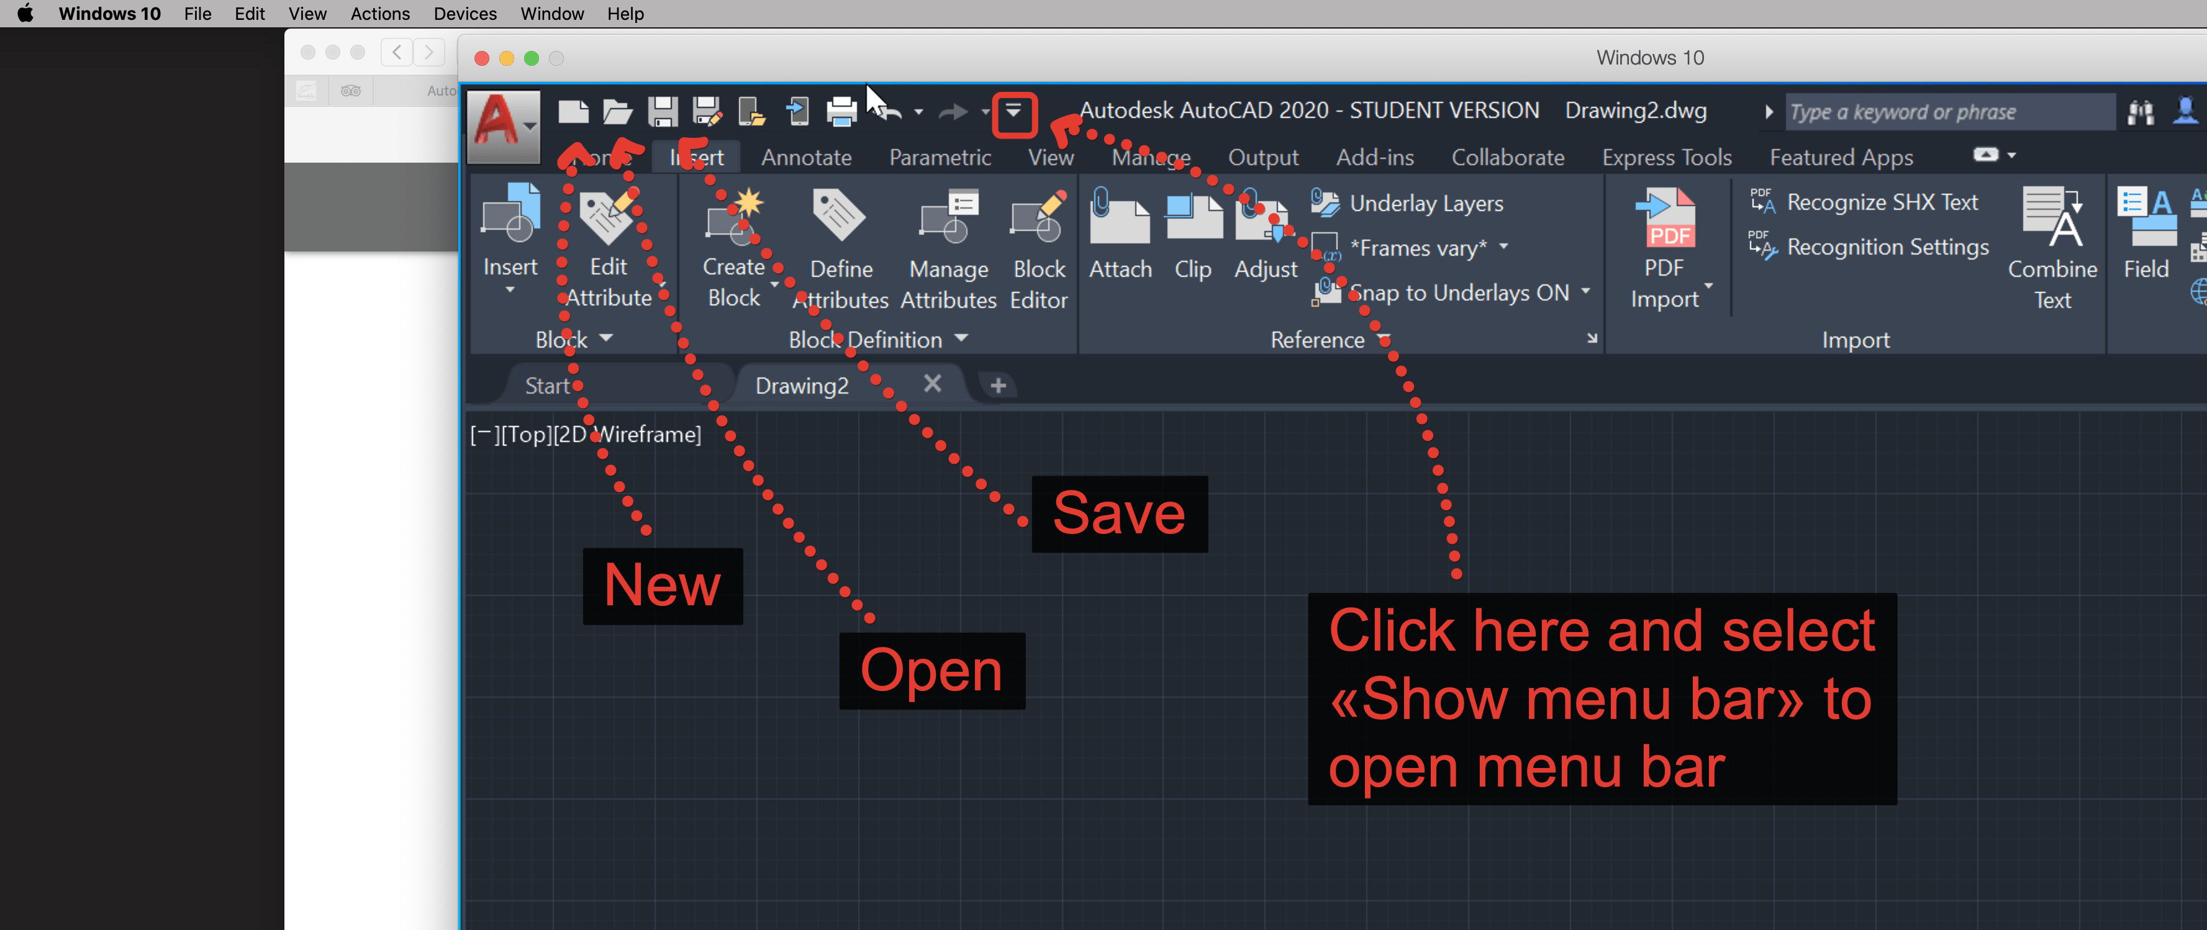Create a new drawing with the New icon
The image size is (2207, 930).
(x=573, y=111)
